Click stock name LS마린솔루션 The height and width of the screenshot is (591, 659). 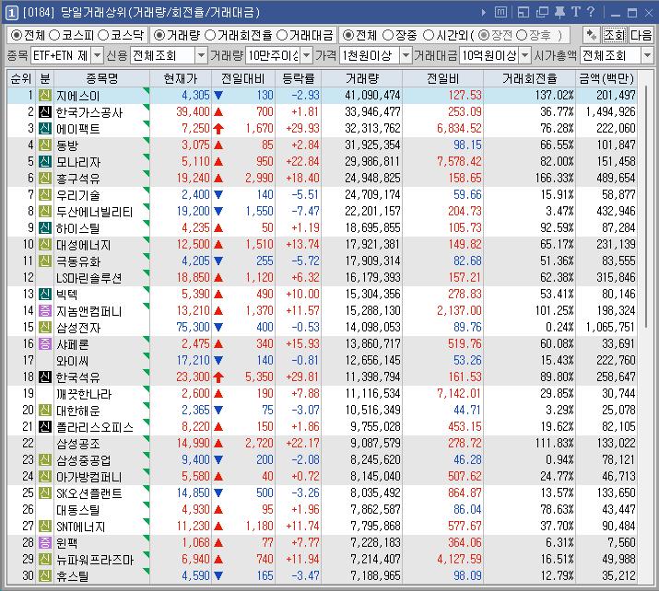pyautogui.click(x=89, y=278)
